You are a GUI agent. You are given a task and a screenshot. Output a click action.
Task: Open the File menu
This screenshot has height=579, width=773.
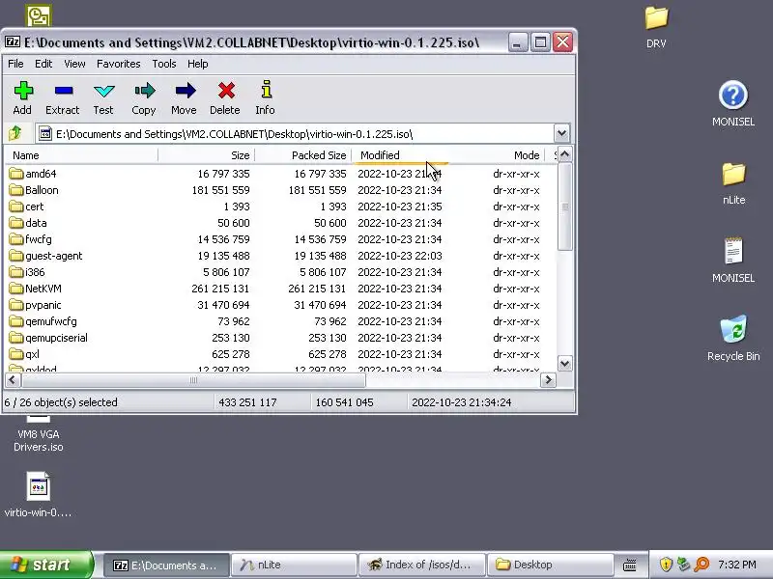(15, 64)
